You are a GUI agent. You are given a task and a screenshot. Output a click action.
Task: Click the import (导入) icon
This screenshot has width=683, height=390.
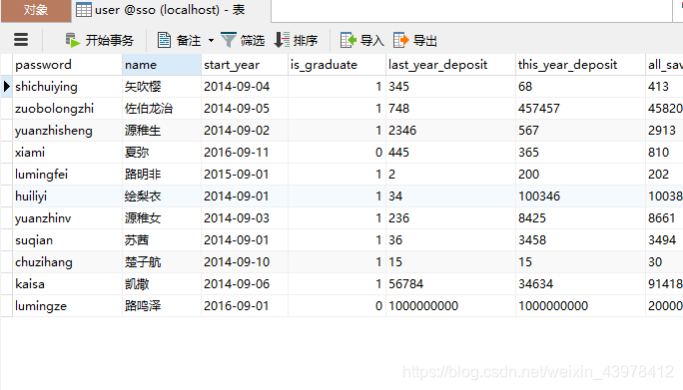pyautogui.click(x=348, y=40)
